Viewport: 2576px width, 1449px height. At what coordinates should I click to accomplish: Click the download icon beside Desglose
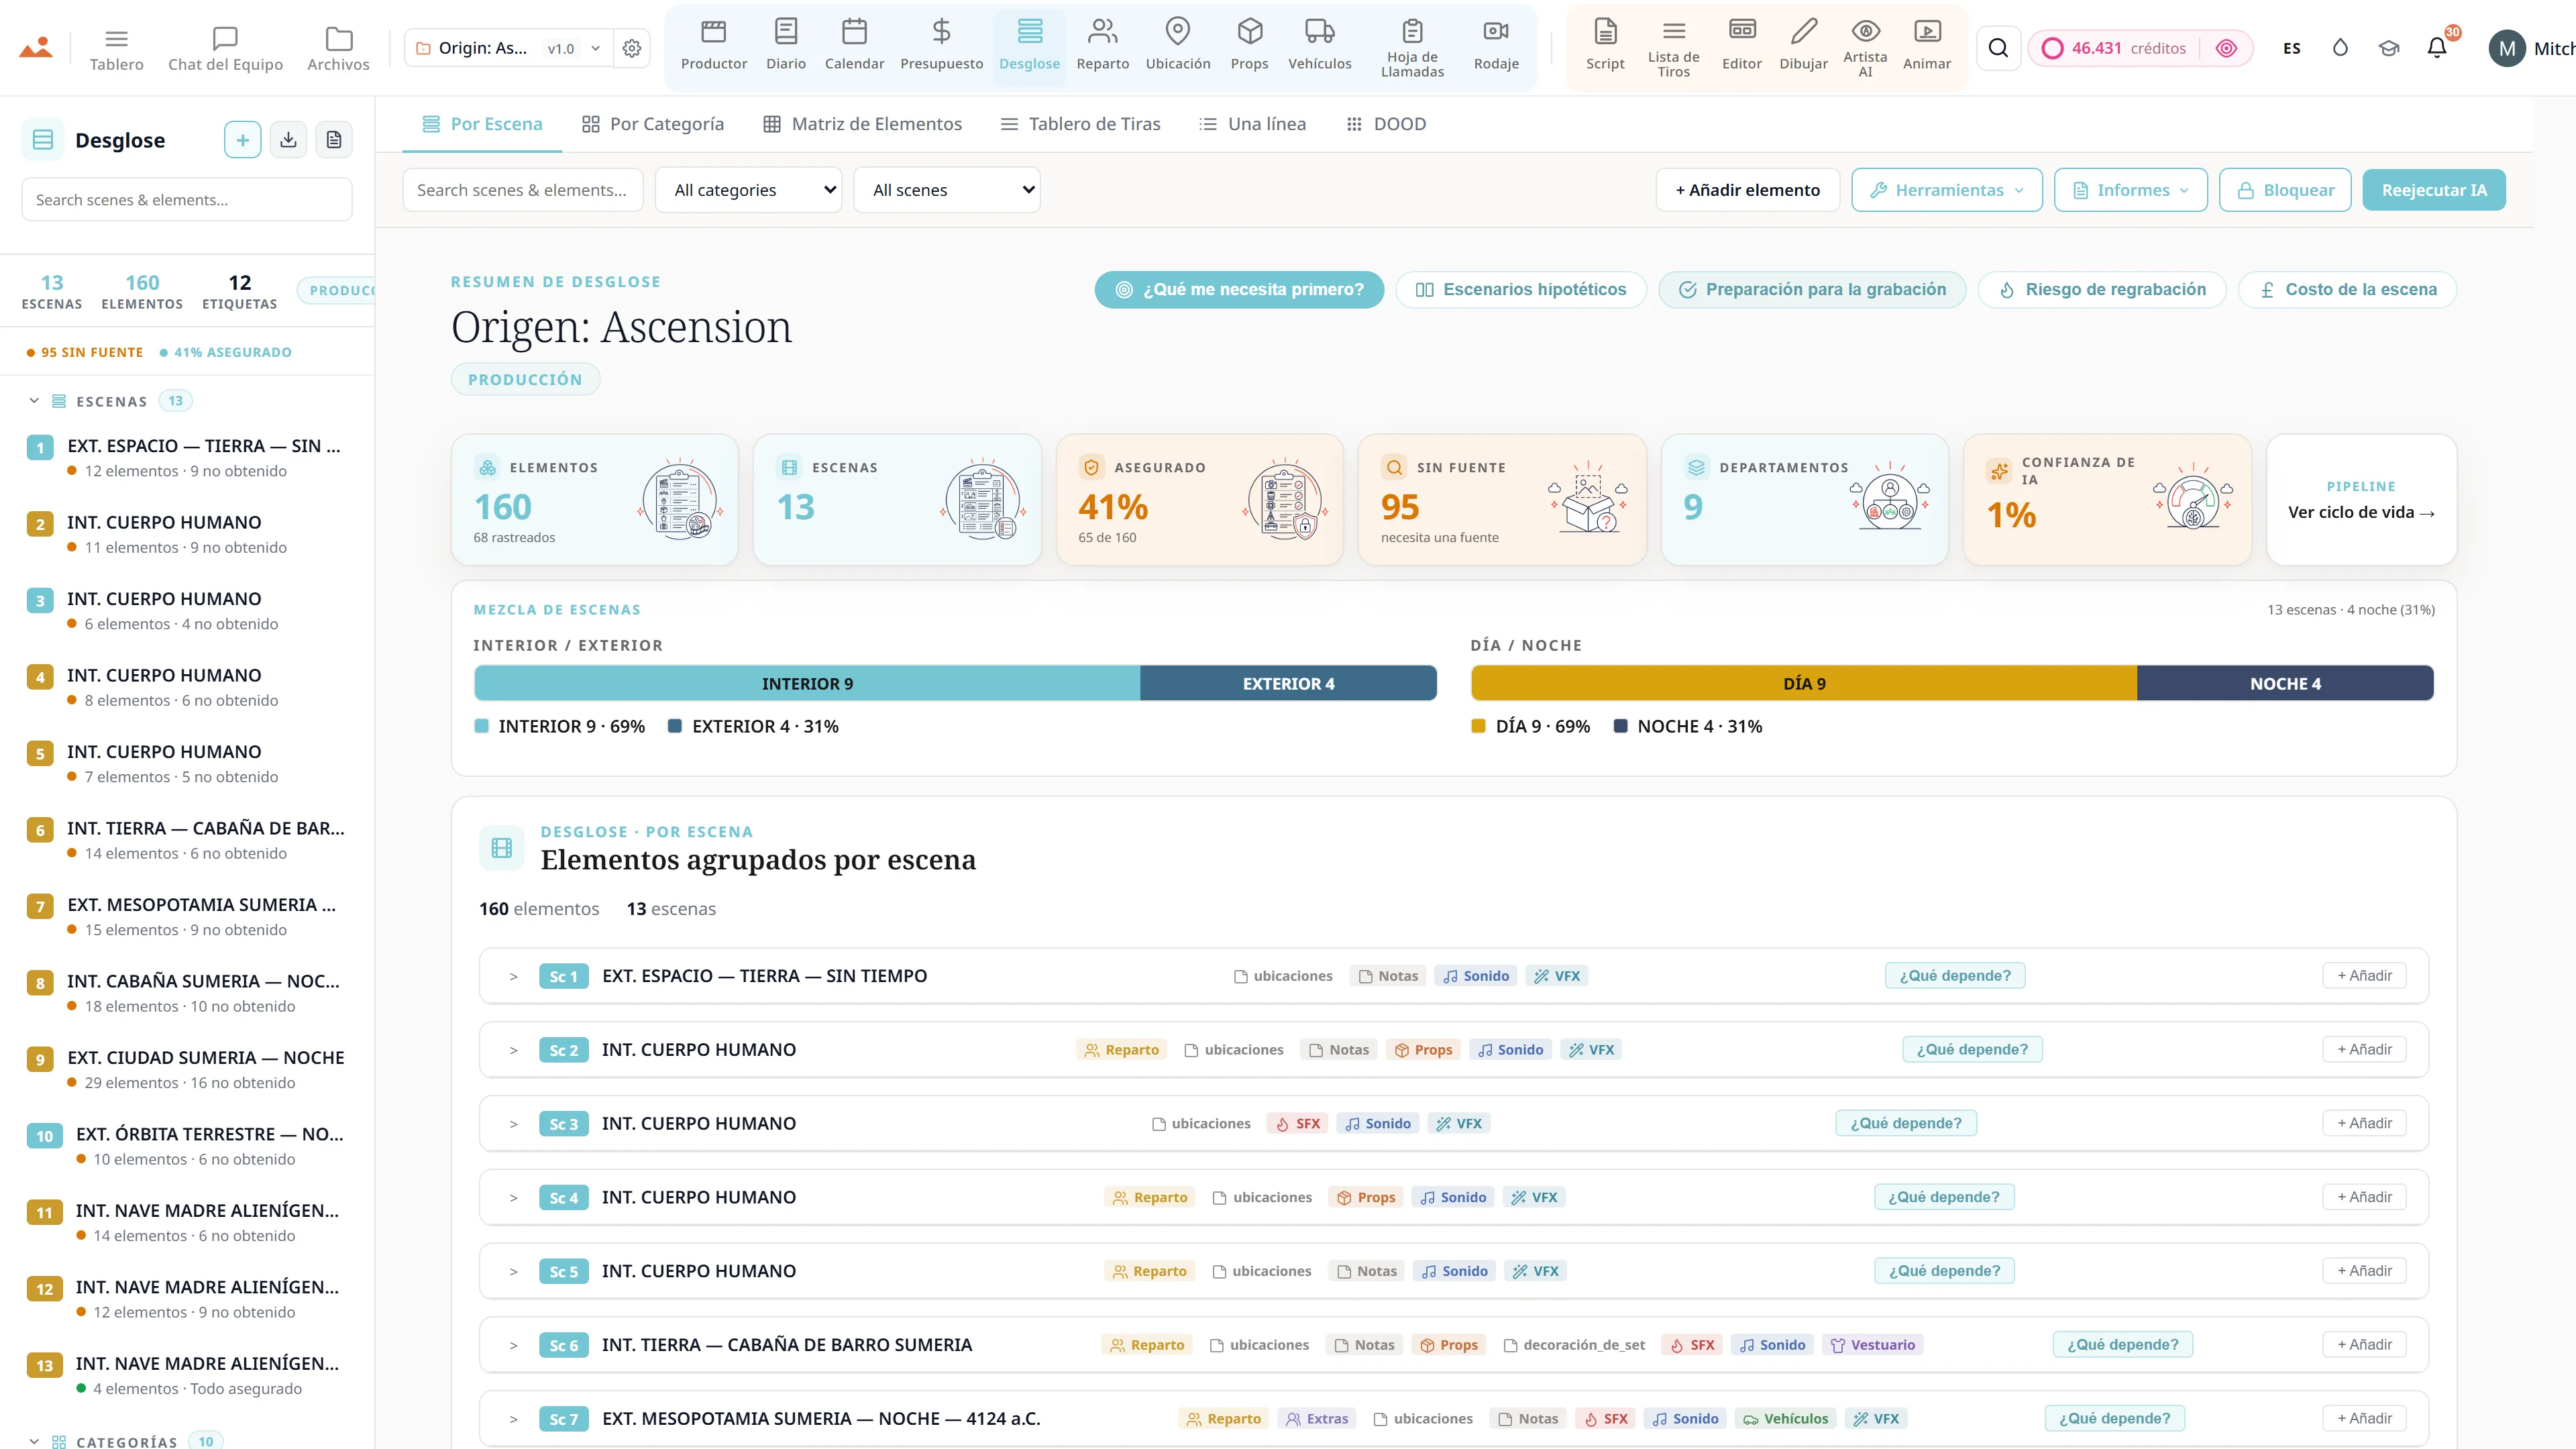288,140
